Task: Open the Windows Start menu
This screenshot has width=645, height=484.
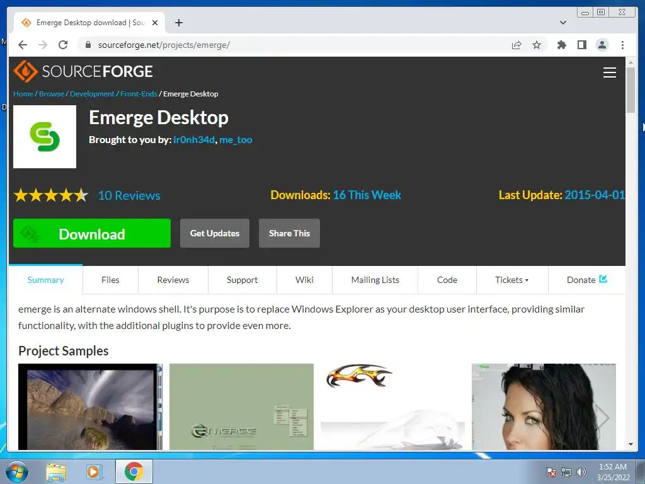Action: 17,471
